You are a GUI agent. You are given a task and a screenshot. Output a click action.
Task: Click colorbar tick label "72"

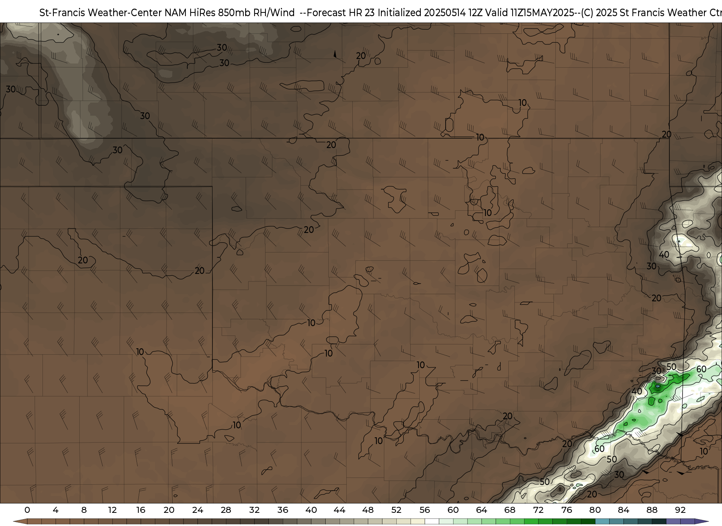point(538,510)
